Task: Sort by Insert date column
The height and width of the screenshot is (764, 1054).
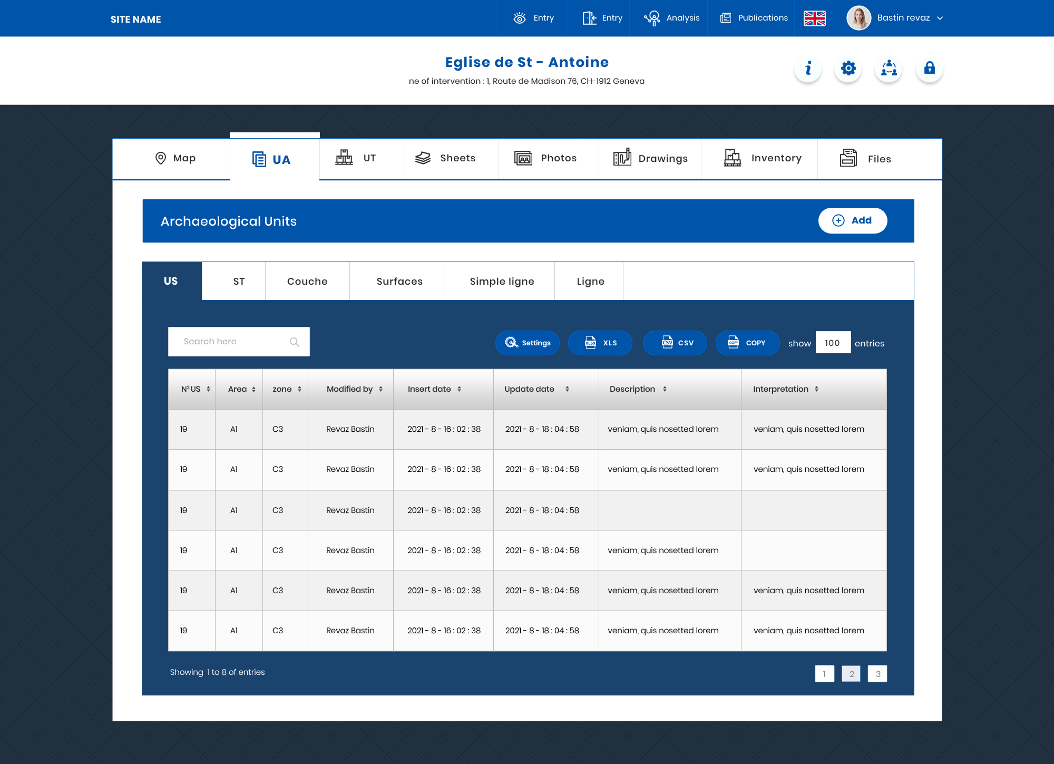Action: point(459,389)
